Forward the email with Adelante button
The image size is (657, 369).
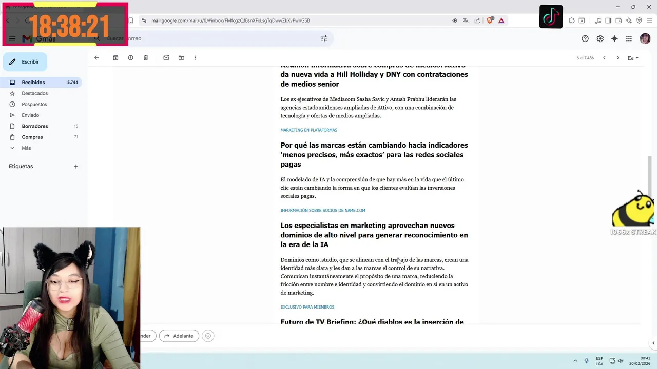179,336
